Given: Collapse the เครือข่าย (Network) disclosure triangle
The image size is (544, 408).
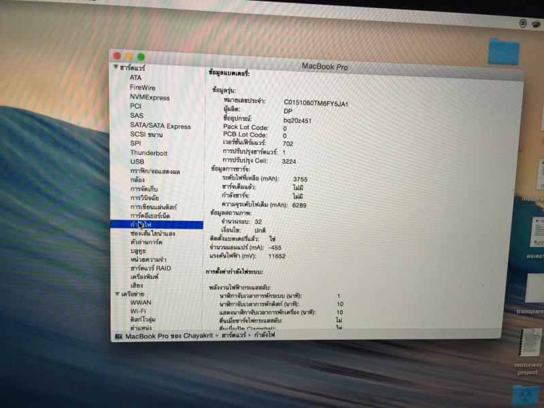Looking at the screenshot, I should (116, 294).
